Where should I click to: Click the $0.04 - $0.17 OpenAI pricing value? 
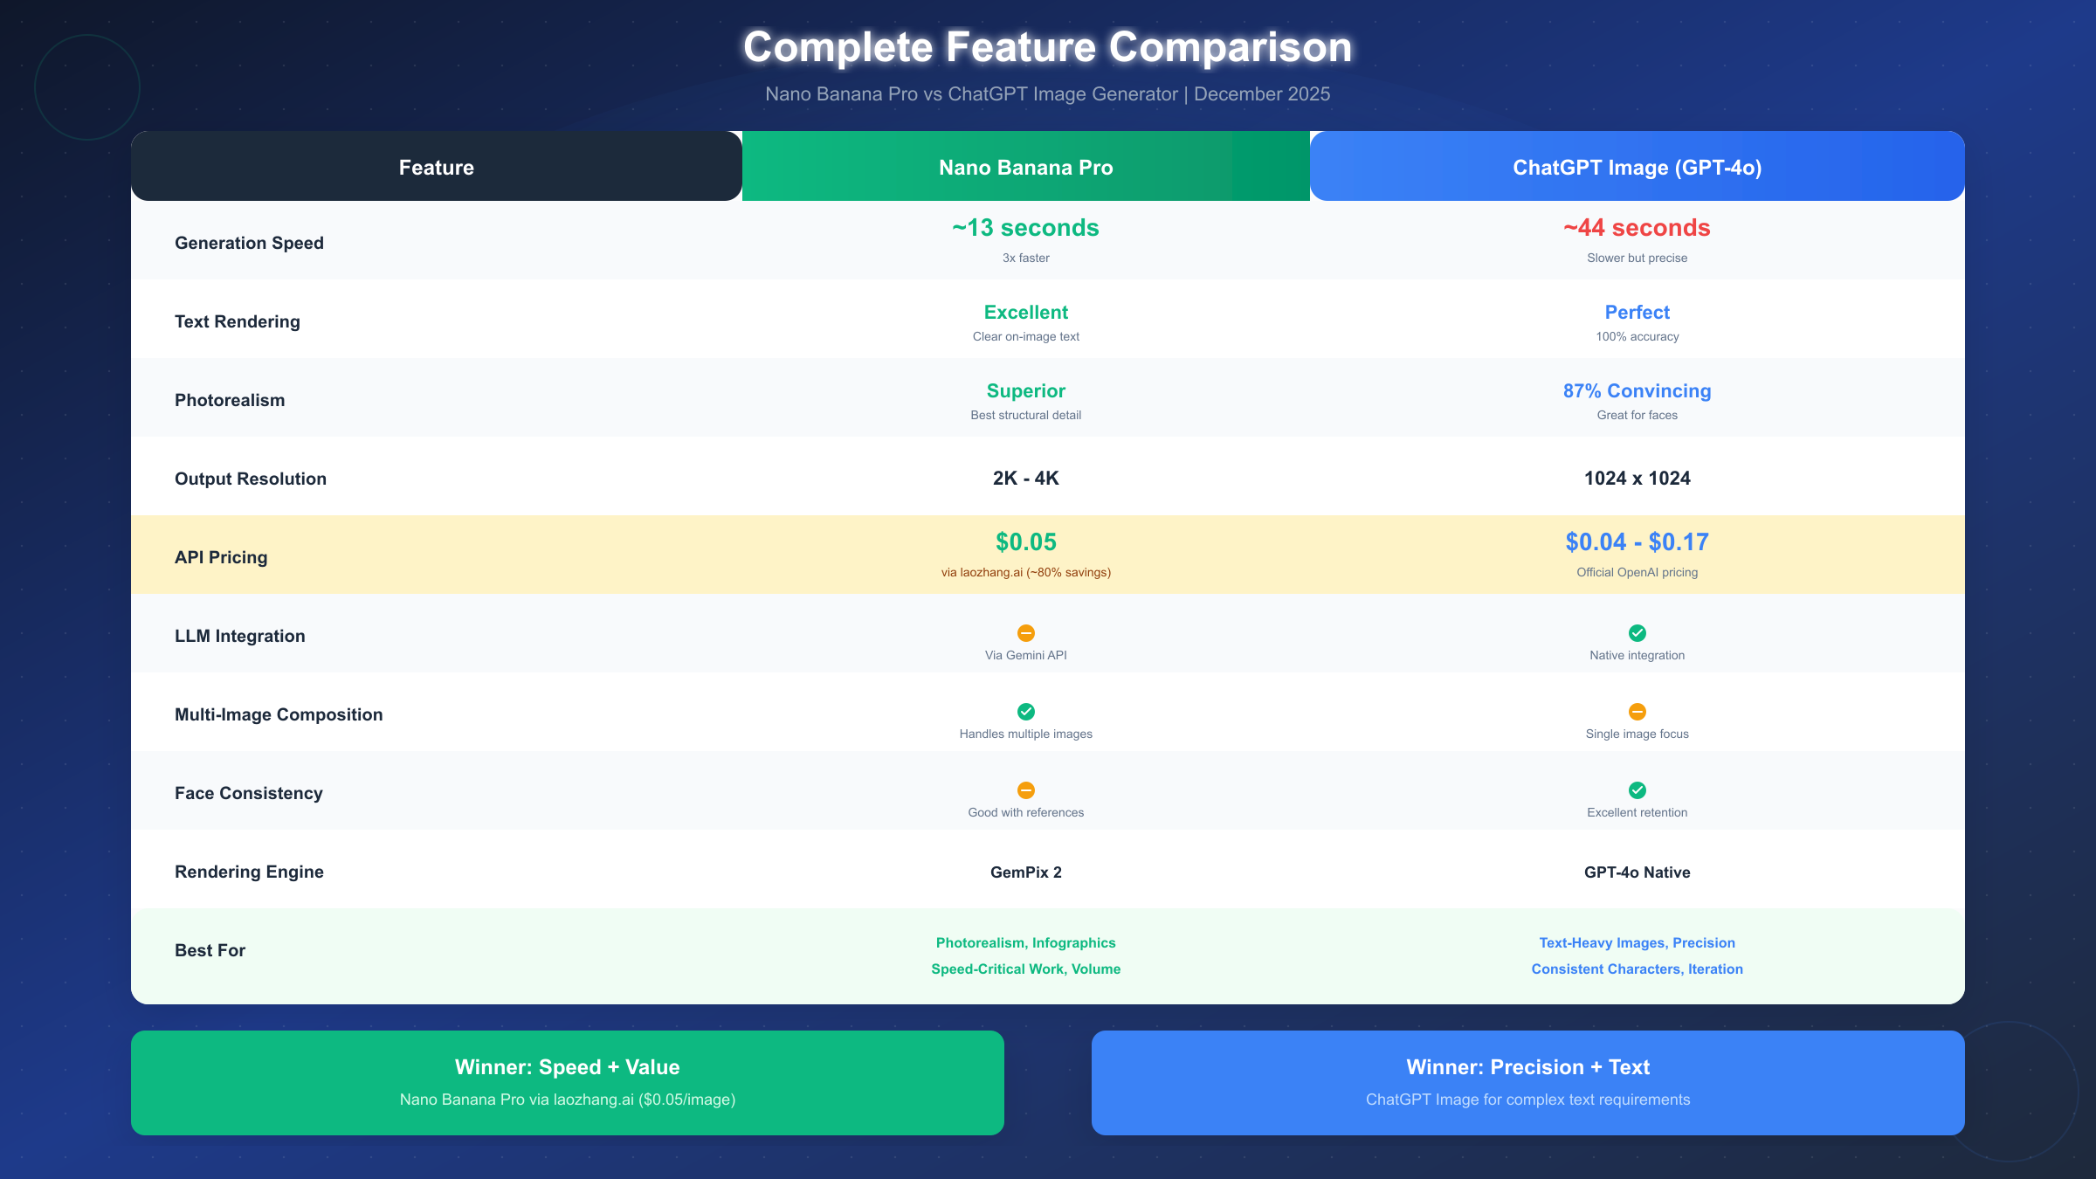pyautogui.click(x=1637, y=541)
